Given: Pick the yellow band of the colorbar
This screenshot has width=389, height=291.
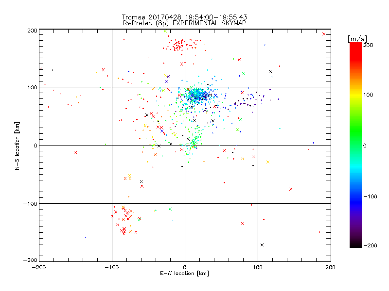Looking at the screenshot, I should (x=356, y=95).
